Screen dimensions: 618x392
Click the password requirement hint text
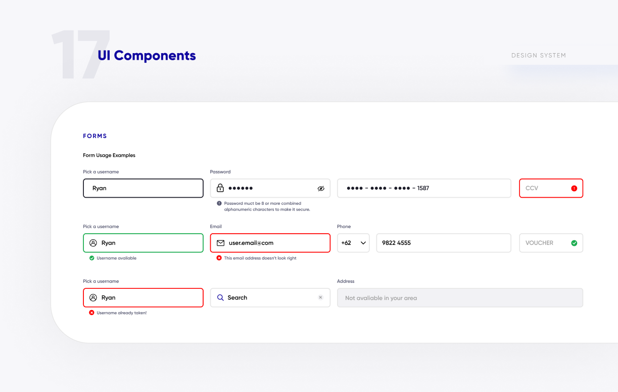coord(267,206)
